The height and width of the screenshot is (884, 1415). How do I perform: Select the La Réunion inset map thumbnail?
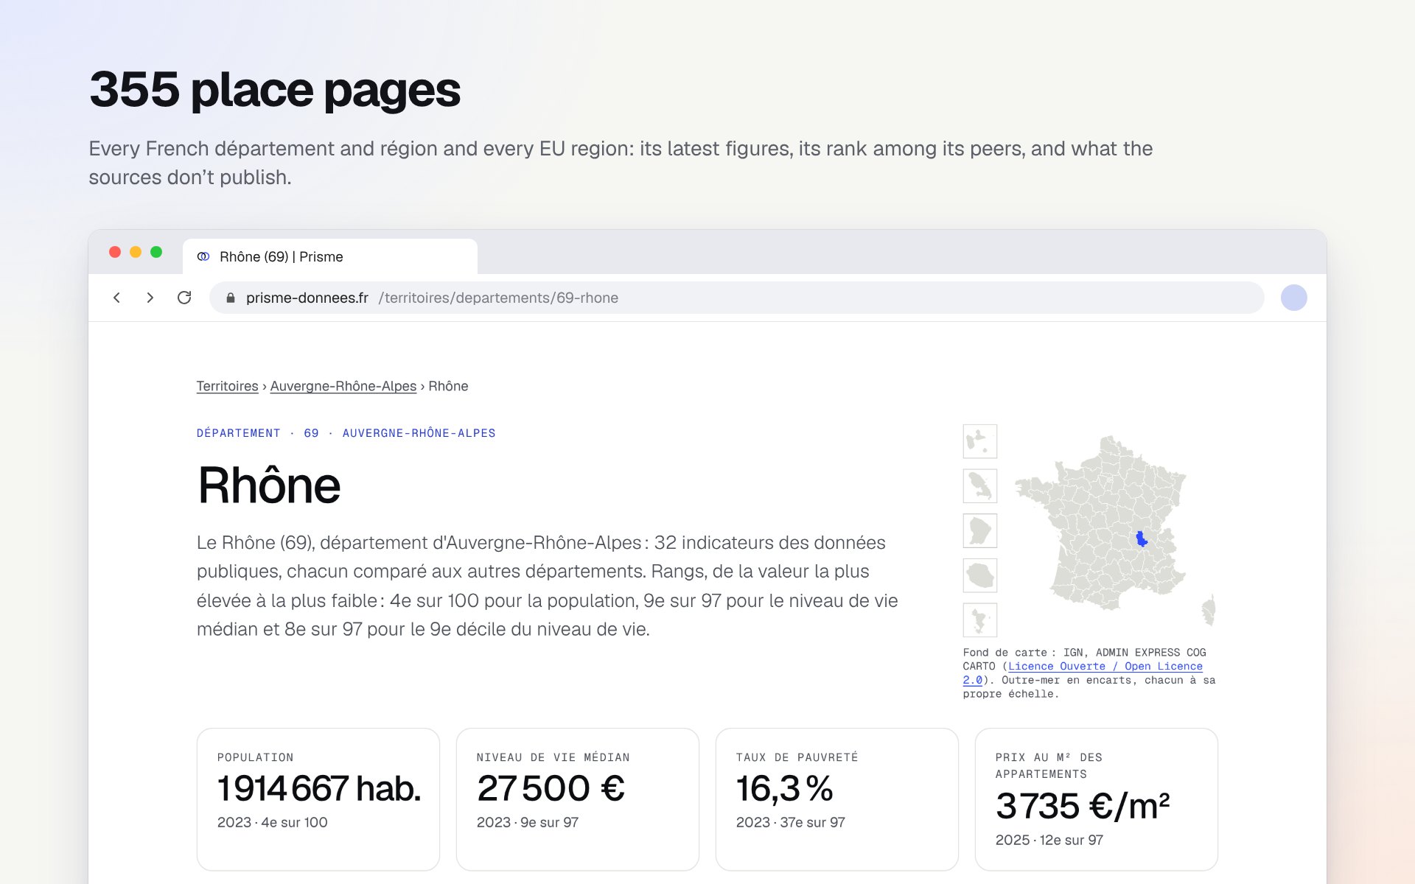(980, 575)
